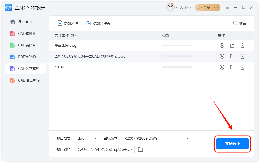The width and height of the screenshot is (260, 163).
Task: Switch to CAD转图片 mode
Action: pos(26,45)
